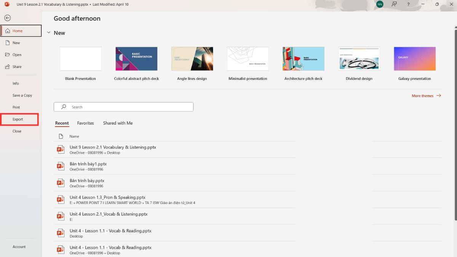Open Unit 4 Lesson 2.1_Vocab & Listening.pptx

109,214
